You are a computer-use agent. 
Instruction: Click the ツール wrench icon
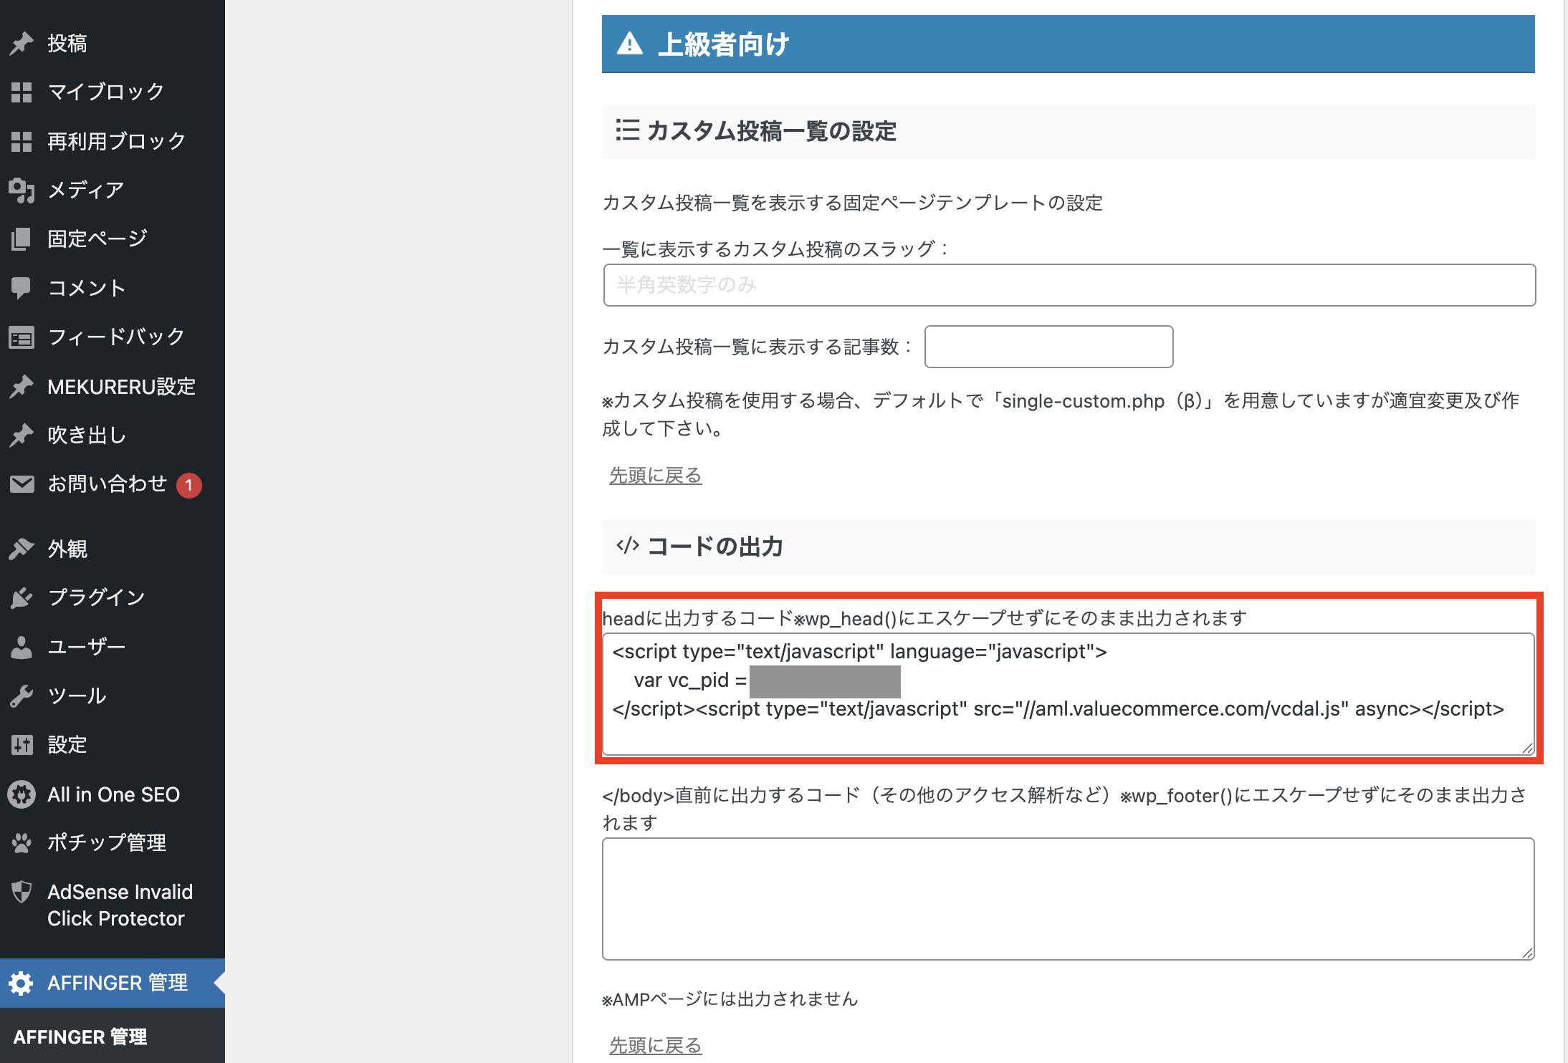[x=21, y=696]
